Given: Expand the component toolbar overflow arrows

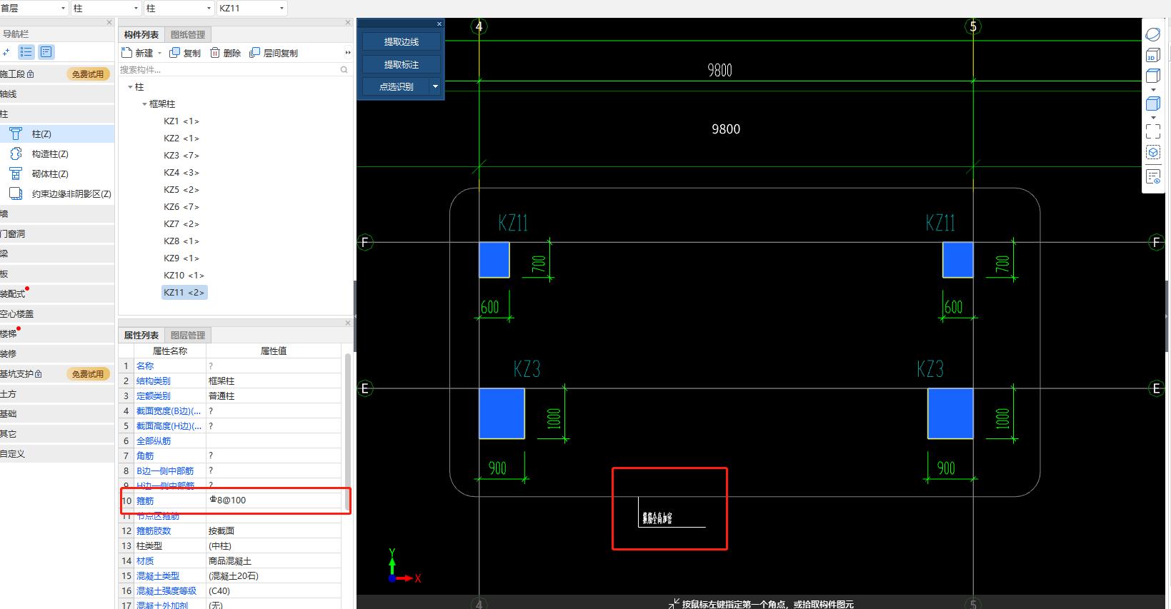Looking at the screenshot, I should (348, 53).
